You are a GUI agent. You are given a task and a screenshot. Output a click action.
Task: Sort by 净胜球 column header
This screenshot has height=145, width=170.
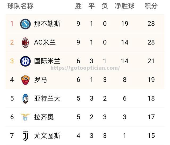coord(125,6)
